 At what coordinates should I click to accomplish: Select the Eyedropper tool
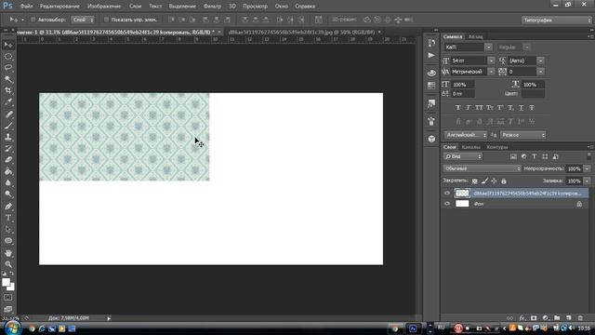point(8,102)
